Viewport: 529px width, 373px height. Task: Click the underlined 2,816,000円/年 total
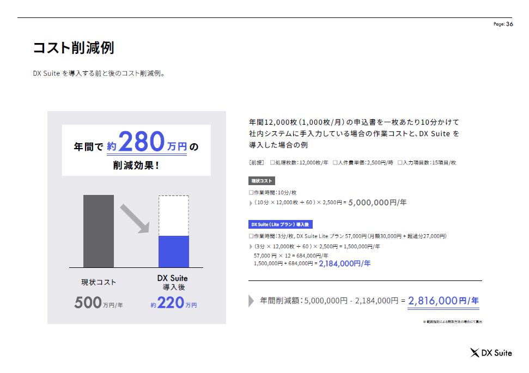[x=443, y=301]
